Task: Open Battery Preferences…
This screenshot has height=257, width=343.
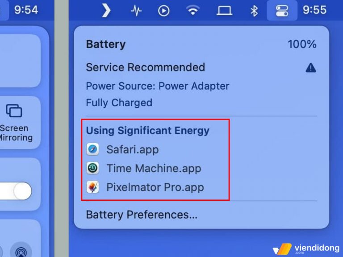Action: pyautogui.click(x=142, y=215)
